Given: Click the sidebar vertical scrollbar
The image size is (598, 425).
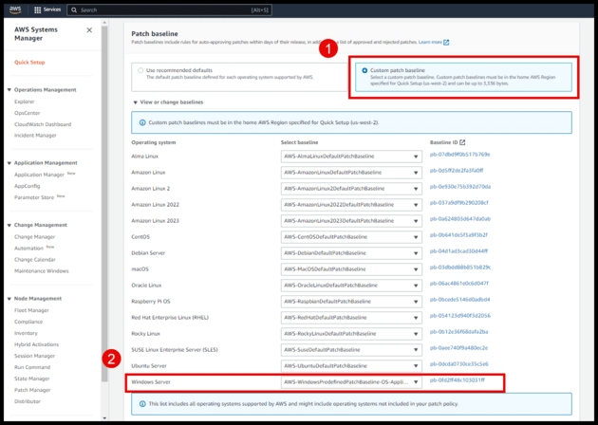Looking at the screenshot, I should point(104,204).
